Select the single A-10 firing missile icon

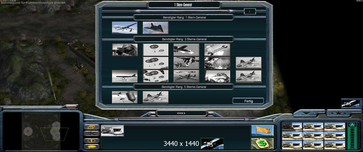pyautogui.click(x=186, y=50)
